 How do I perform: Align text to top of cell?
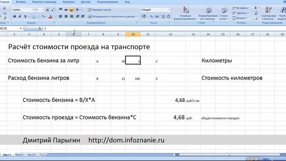click(x=61, y=10)
